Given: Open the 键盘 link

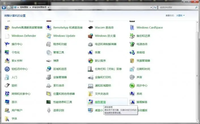Looking at the screenshot, I should pyautogui.click(x=56, y=61).
